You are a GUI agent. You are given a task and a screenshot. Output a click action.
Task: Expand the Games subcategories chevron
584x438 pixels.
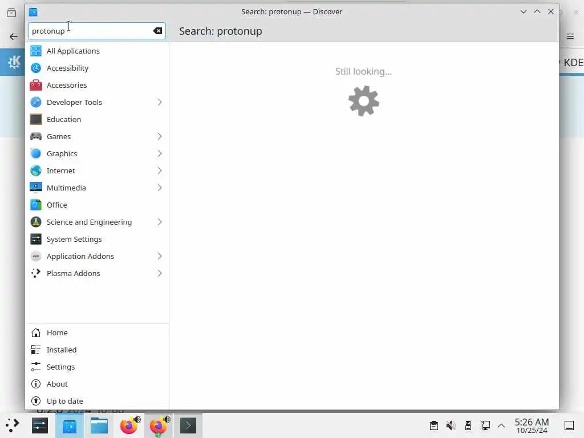[x=160, y=137]
